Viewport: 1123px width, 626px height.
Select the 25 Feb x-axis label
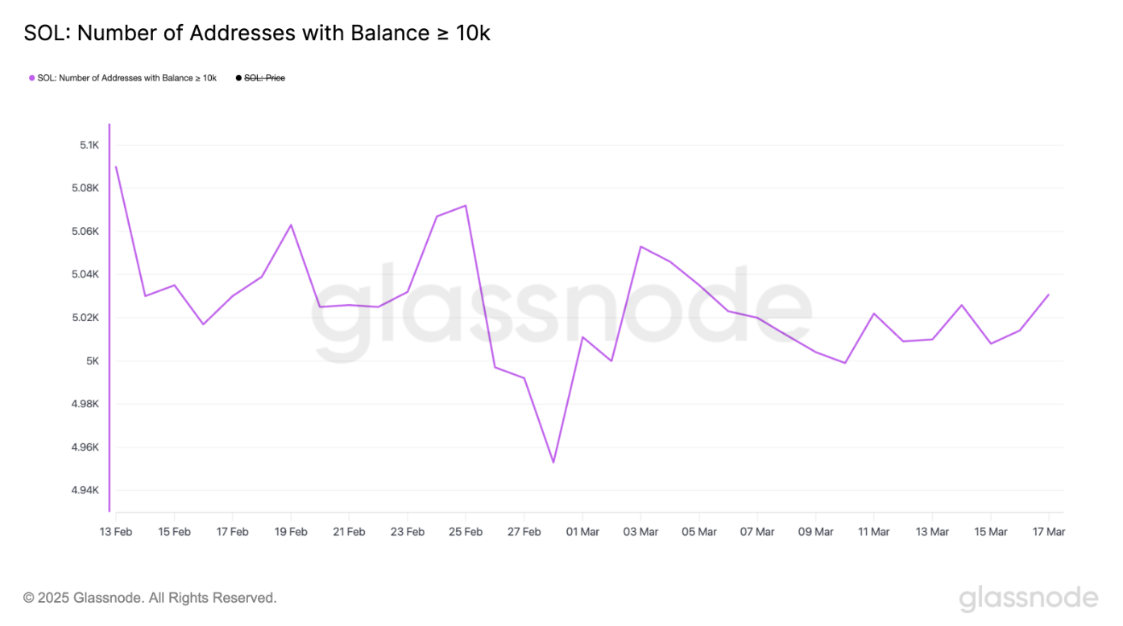click(x=466, y=532)
